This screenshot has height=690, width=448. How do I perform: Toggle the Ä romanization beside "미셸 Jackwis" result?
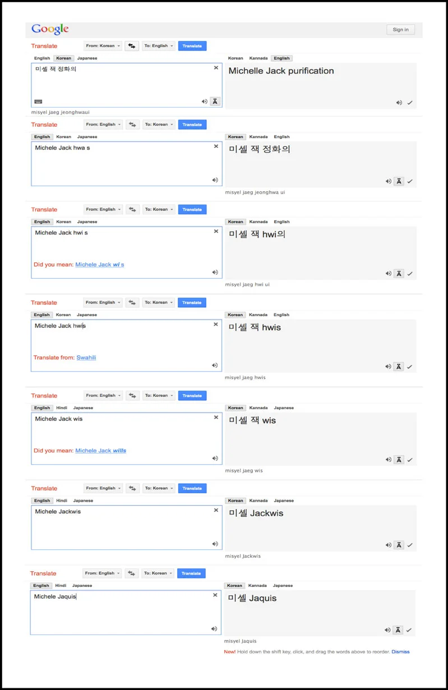399,545
